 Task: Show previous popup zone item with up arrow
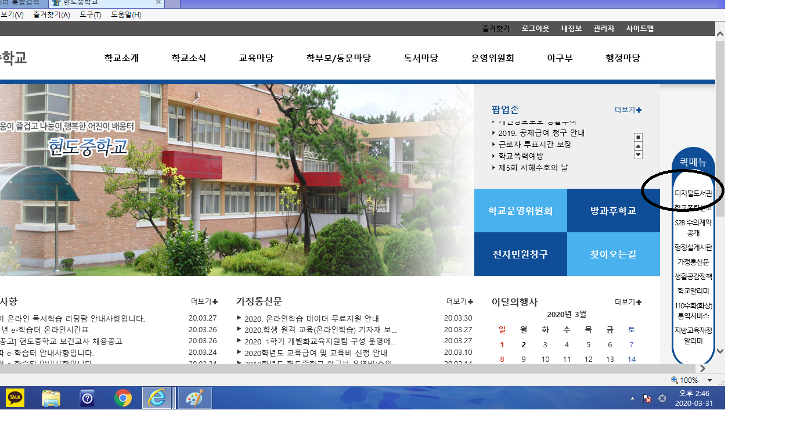[639, 146]
